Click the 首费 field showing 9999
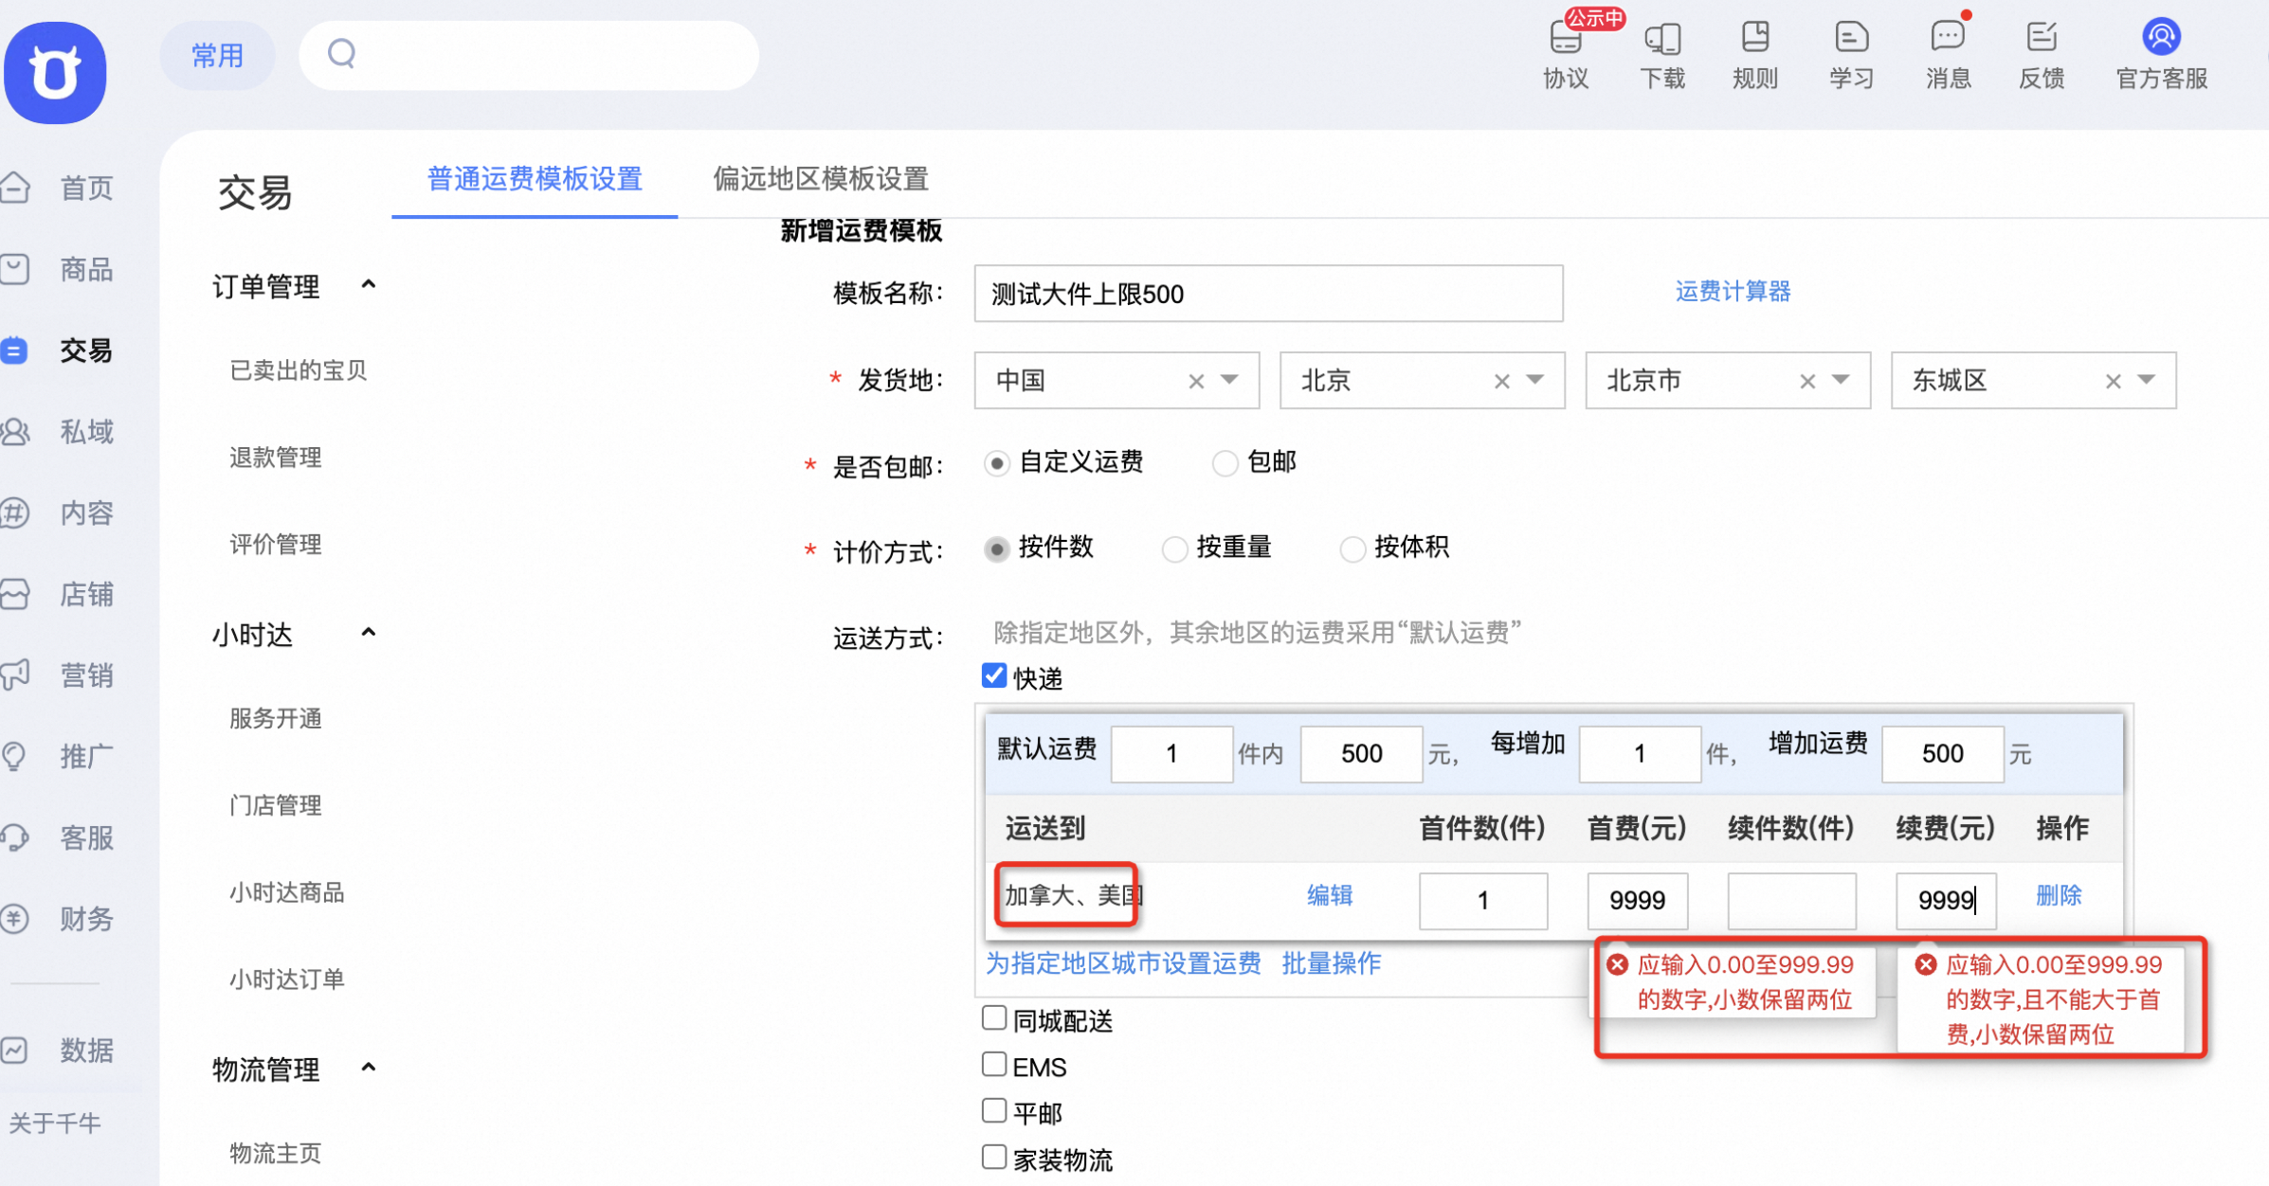This screenshot has height=1186, width=2269. coord(1637,900)
